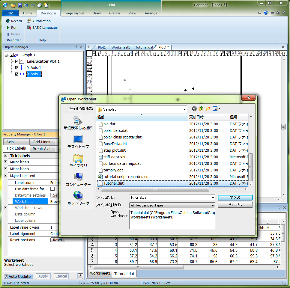Image resolution: width=290 pixels, height=288 pixels.
Task: Collapse the Major label text group
Action: click(x=6, y=175)
